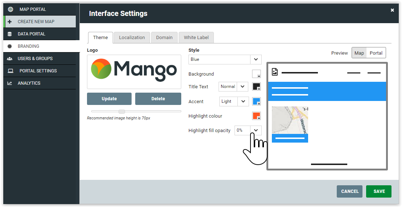This screenshot has height=207, width=402.
Task: Click the Mango logo image
Action: (x=134, y=69)
